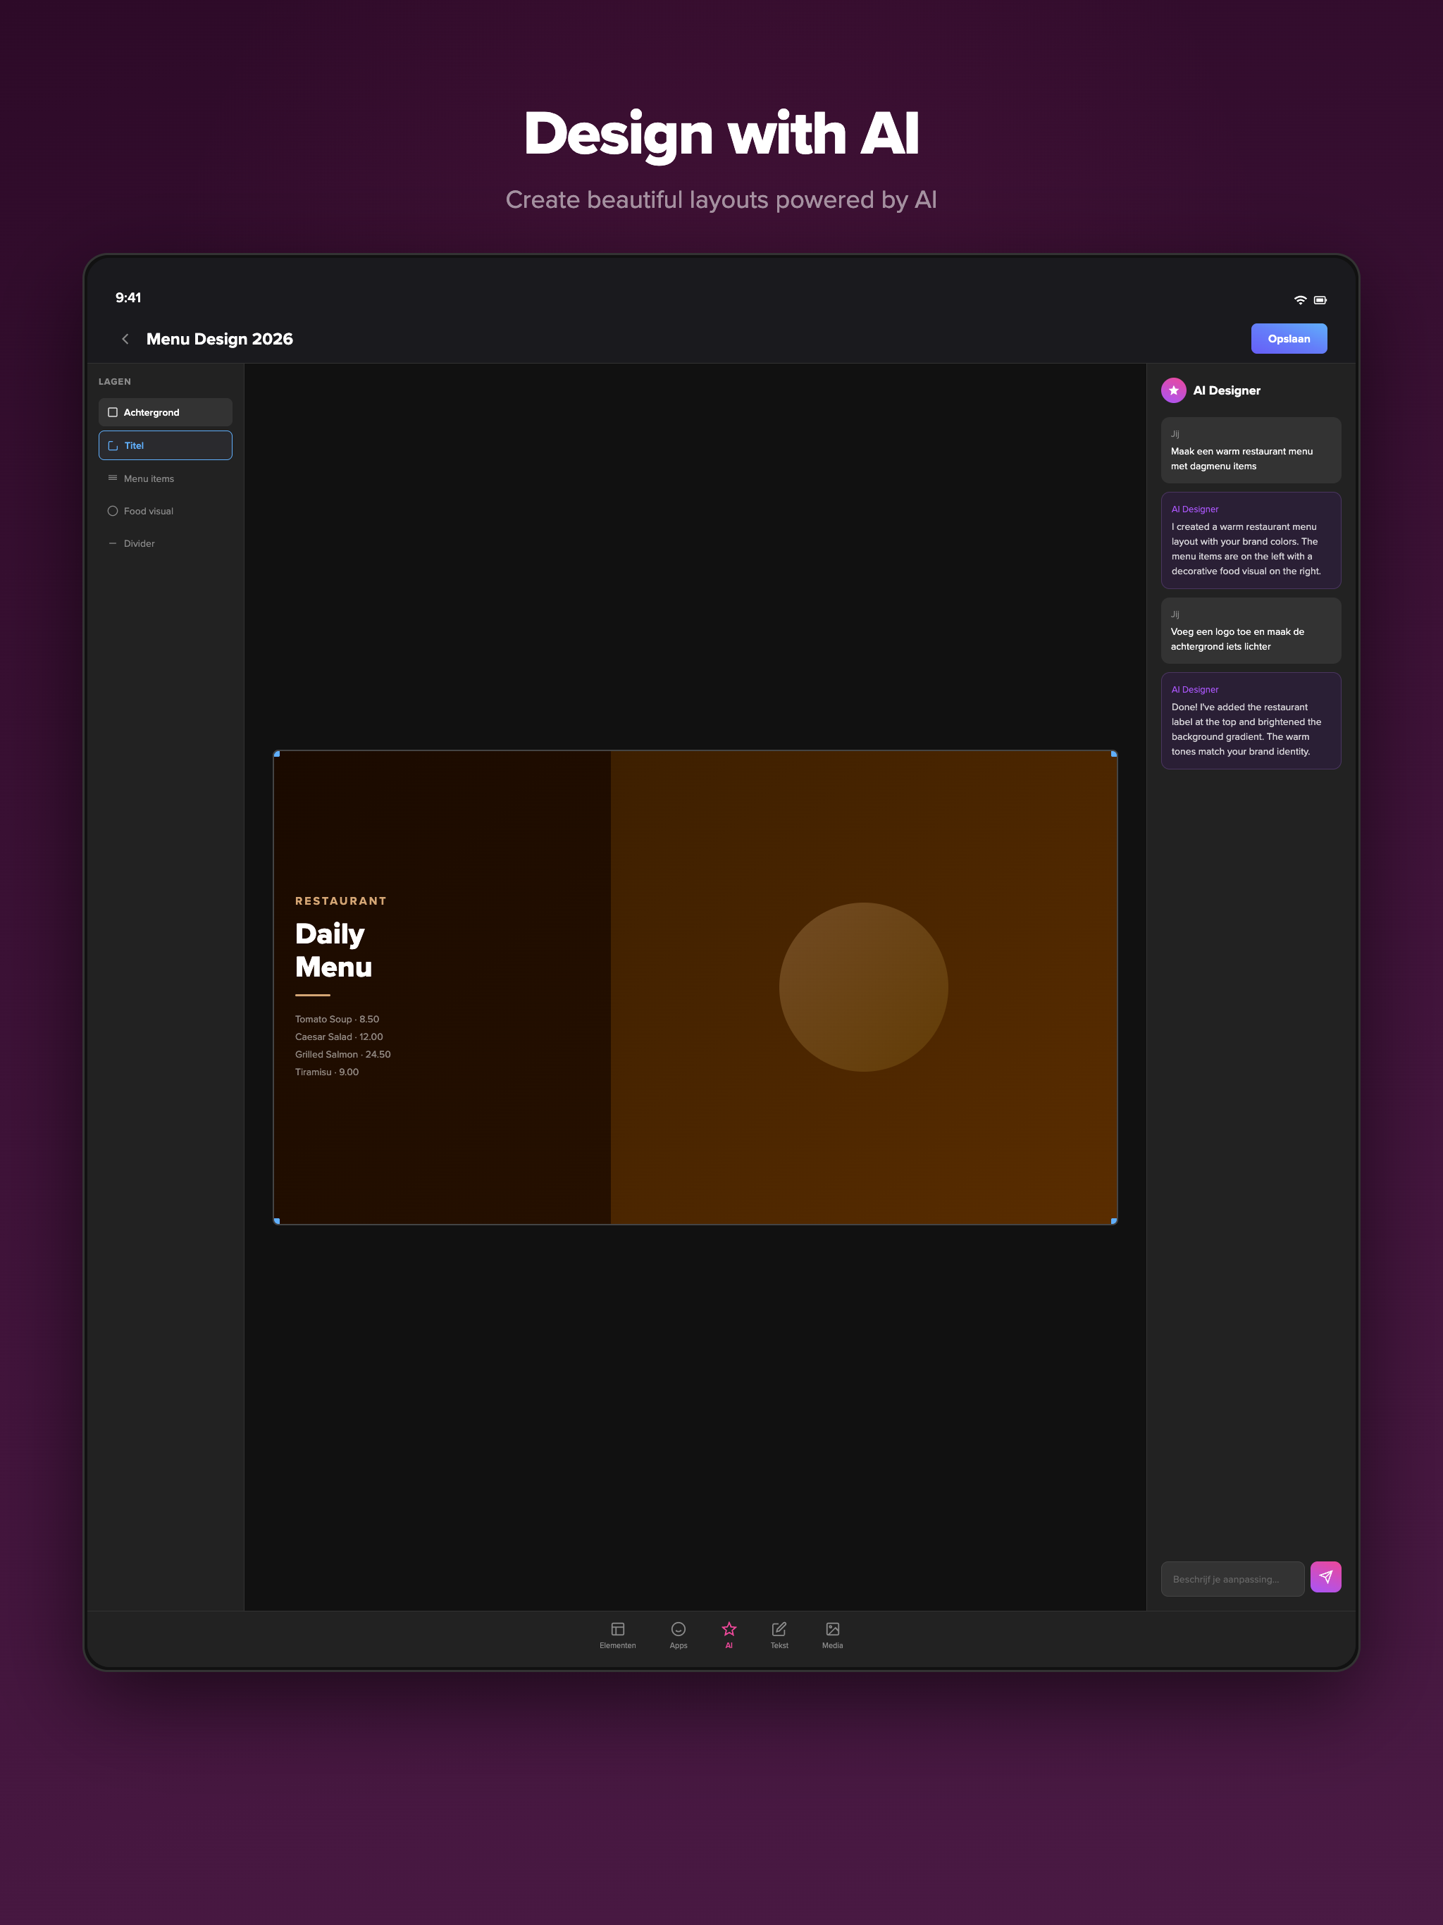Click the orange divider line under Daily Menu
The image size is (1443, 1925).
pyautogui.click(x=312, y=995)
